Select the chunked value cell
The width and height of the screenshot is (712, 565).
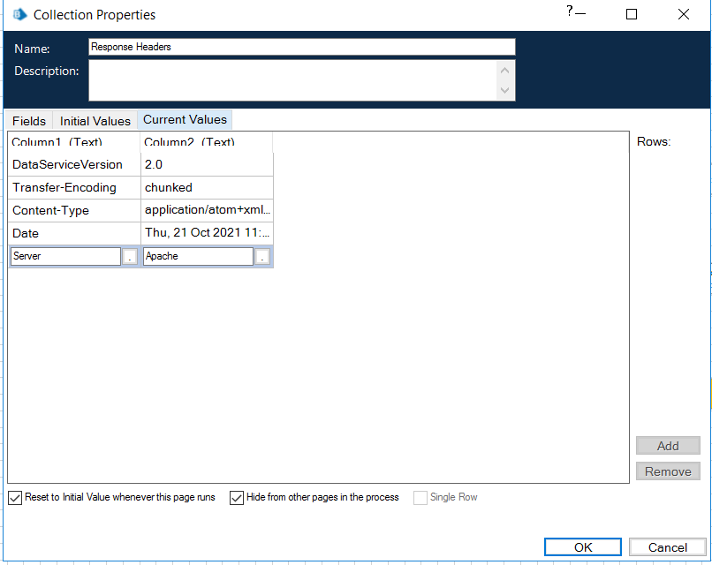(207, 187)
